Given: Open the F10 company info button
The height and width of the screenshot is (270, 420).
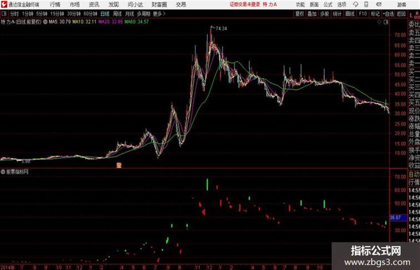Looking at the screenshot, I should tap(363, 14).
